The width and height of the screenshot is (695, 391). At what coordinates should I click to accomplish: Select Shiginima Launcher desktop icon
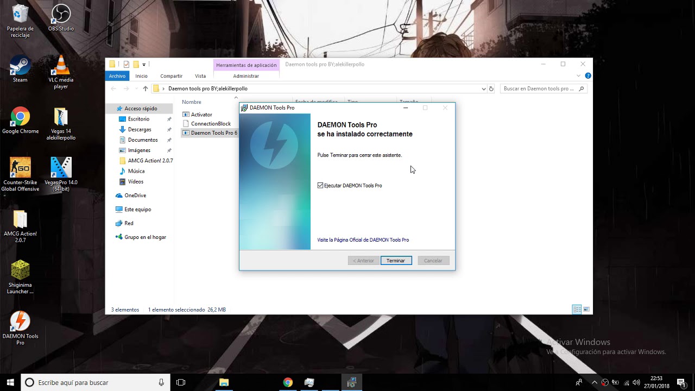point(20,278)
